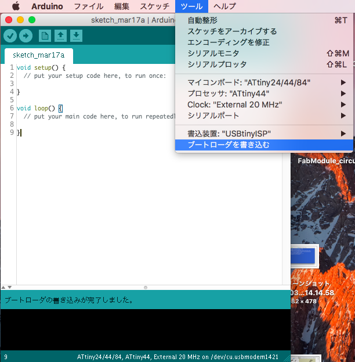
Task: Click the FabModule_circu desktop item label
Action: (326, 161)
